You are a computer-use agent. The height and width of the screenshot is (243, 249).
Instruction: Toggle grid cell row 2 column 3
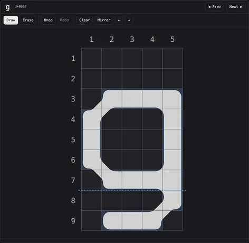point(132,79)
